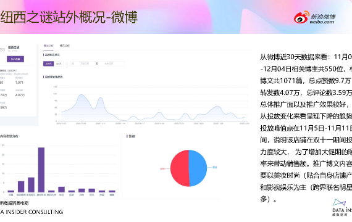Click the 1,071 posts statistic

pos(19,83)
